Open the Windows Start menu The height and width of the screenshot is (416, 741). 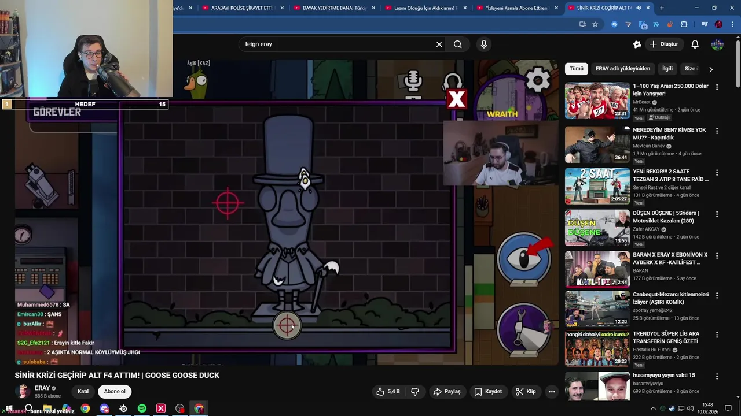coord(9,408)
